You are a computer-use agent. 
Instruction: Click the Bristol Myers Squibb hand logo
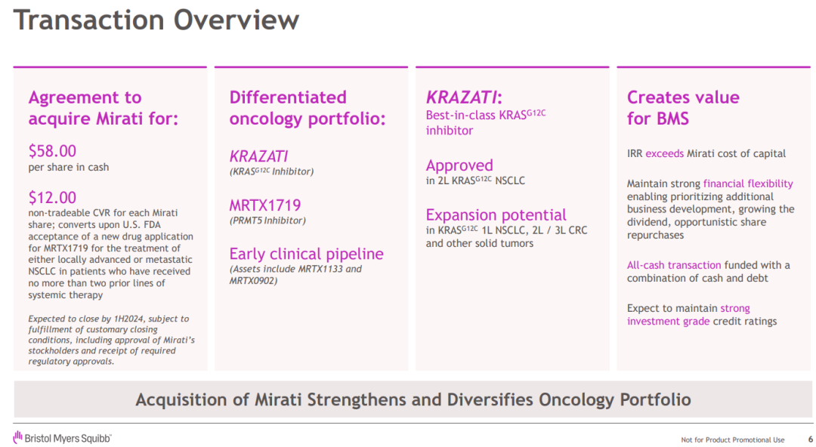pos(17,437)
